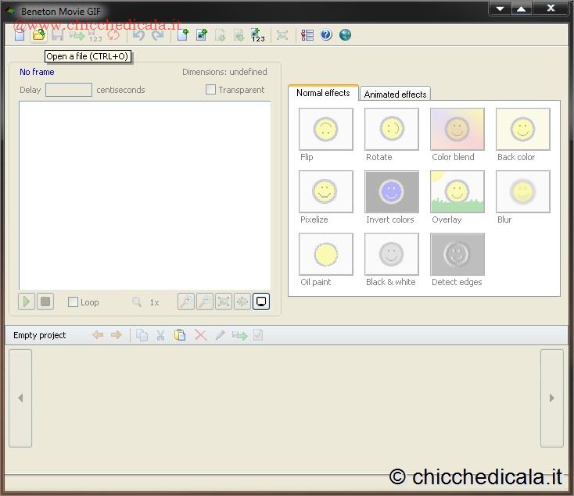Select the Normal effects tab
The width and height of the screenshot is (574, 496).
(323, 93)
